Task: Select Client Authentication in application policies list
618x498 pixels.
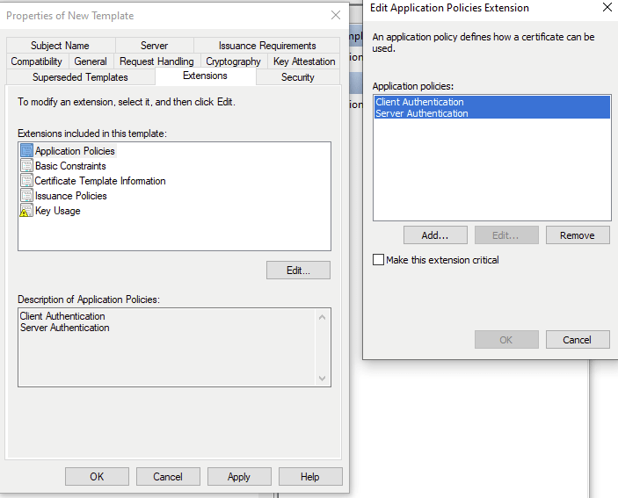Action: (x=419, y=102)
